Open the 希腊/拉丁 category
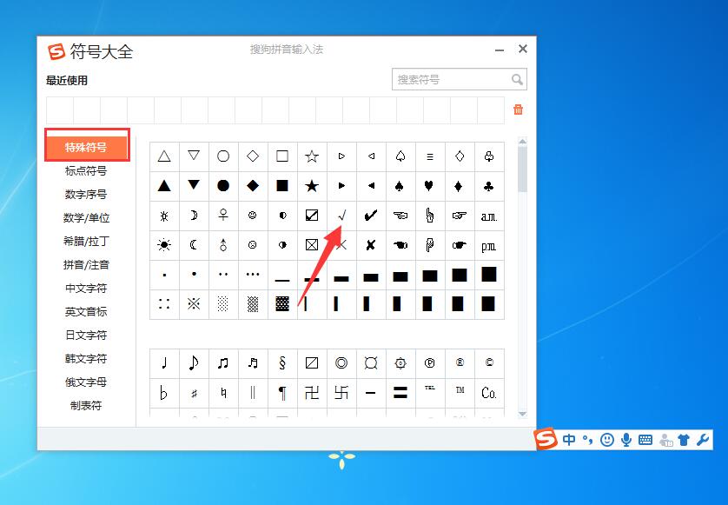This screenshot has width=728, height=505. click(86, 242)
